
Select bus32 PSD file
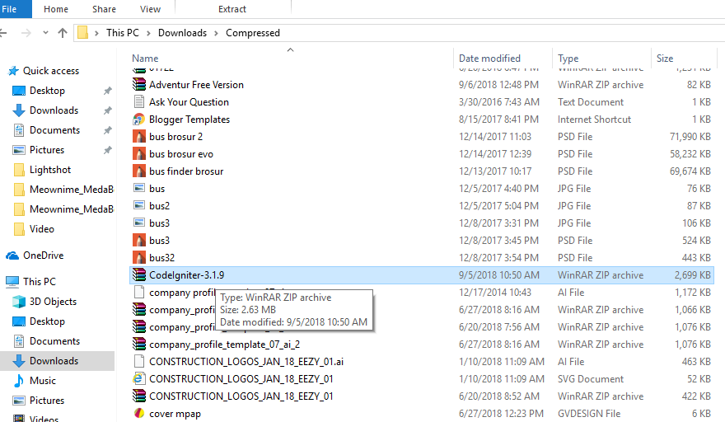coord(161,258)
